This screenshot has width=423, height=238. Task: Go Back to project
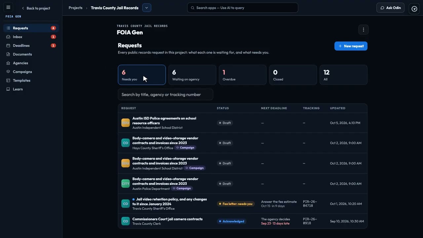(36, 8)
